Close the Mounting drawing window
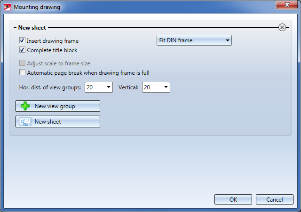Image resolution: width=301 pixels, height=212 pixels. 286,5
